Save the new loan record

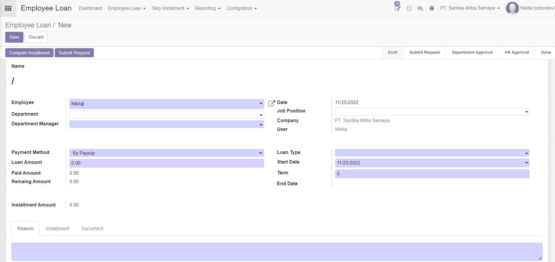pos(14,37)
